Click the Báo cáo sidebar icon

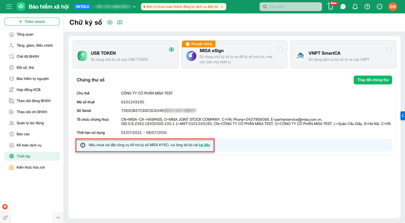coord(12,134)
